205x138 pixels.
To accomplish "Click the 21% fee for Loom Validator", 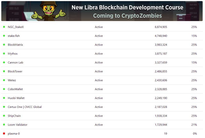I will pyautogui.click(x=194, y=125).
